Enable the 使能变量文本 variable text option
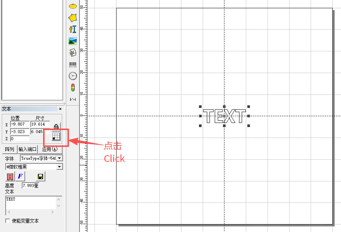This screenshot has height=232, width=341. tap(7, 221)
